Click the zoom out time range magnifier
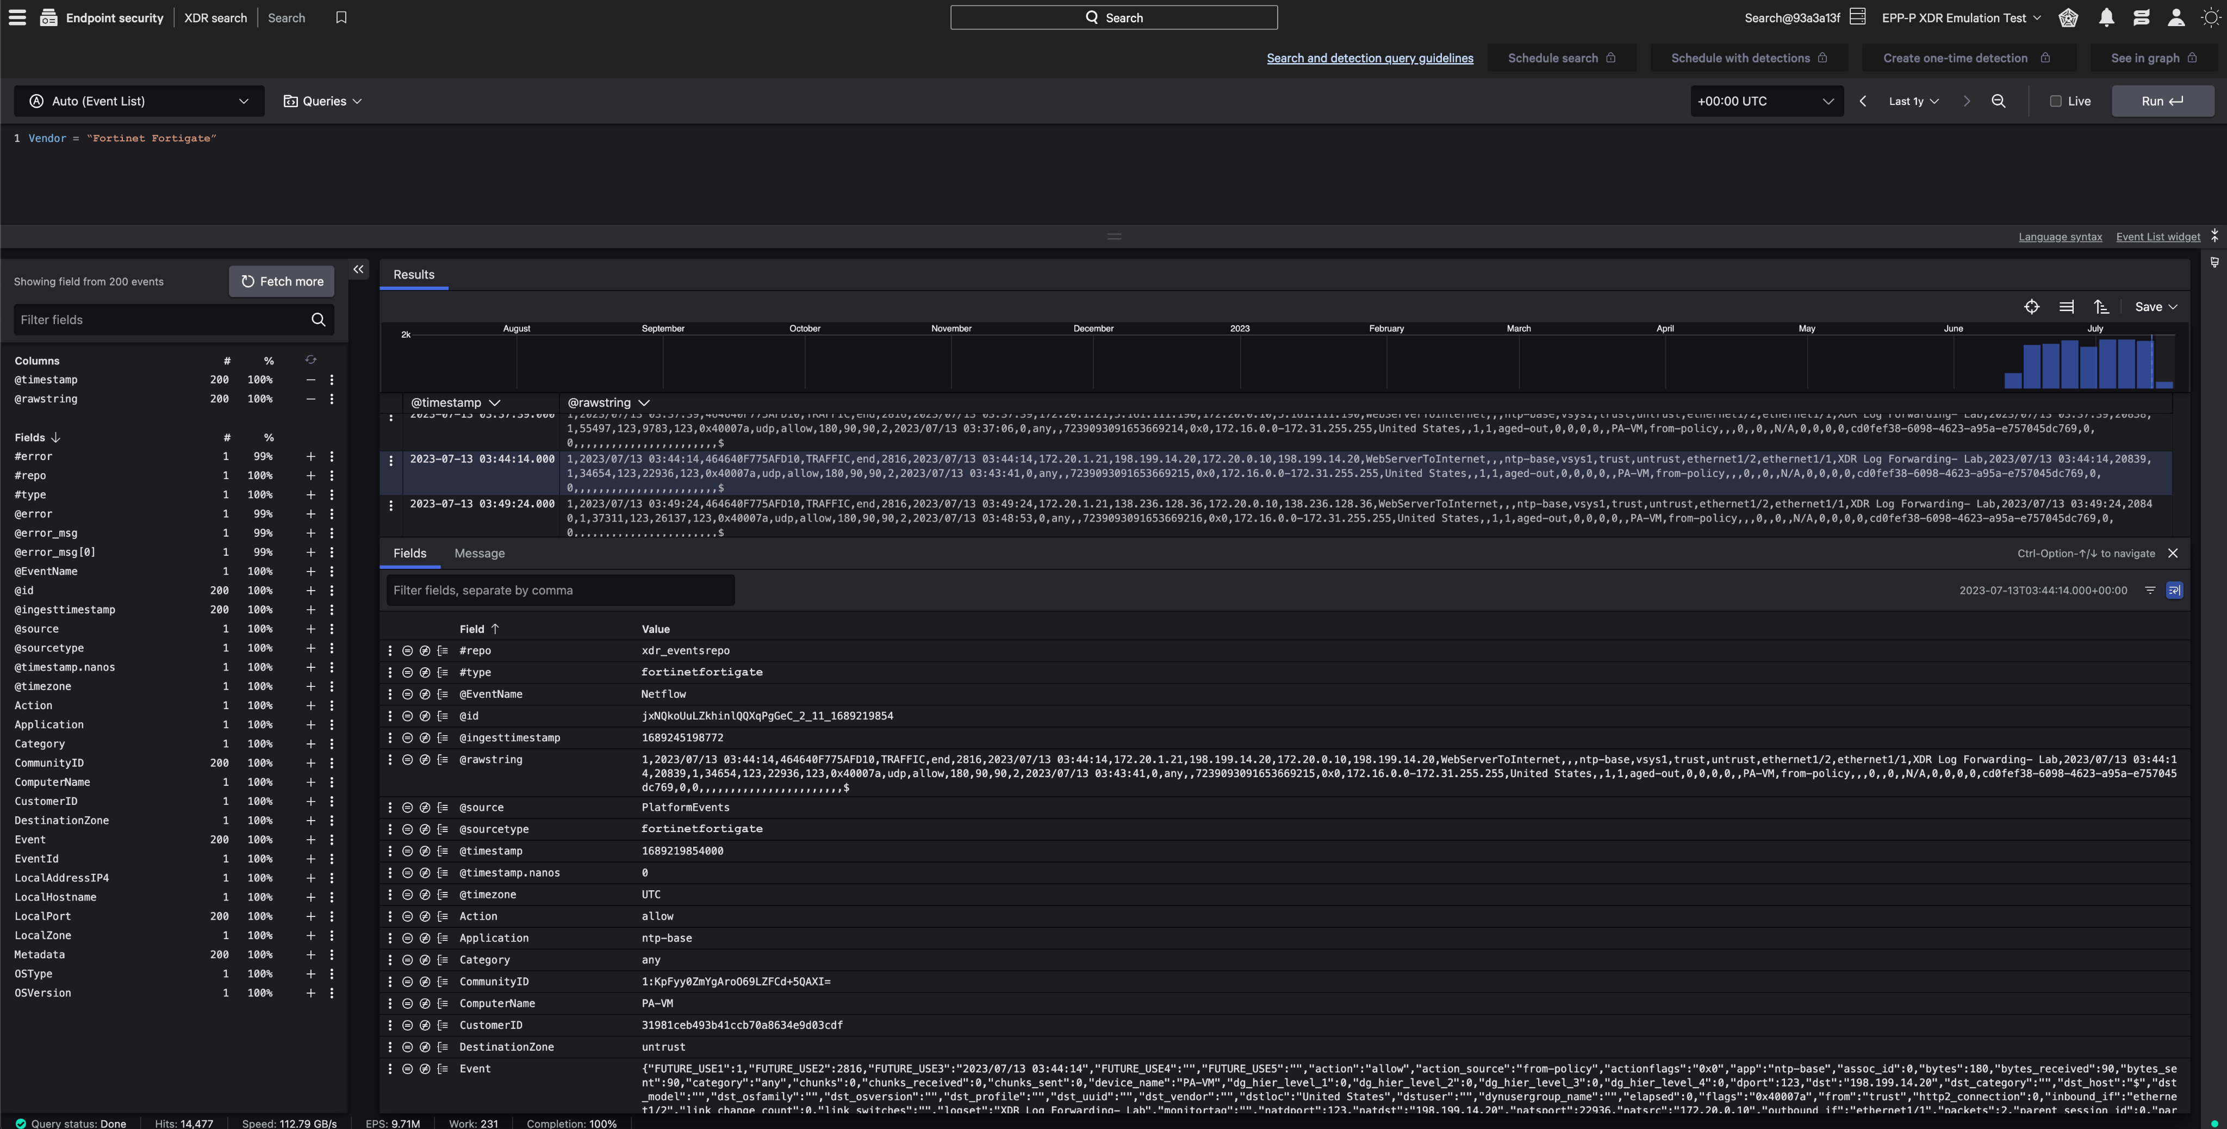The height and width of the screenshot is (1129, 2227). coord(1998,101)
